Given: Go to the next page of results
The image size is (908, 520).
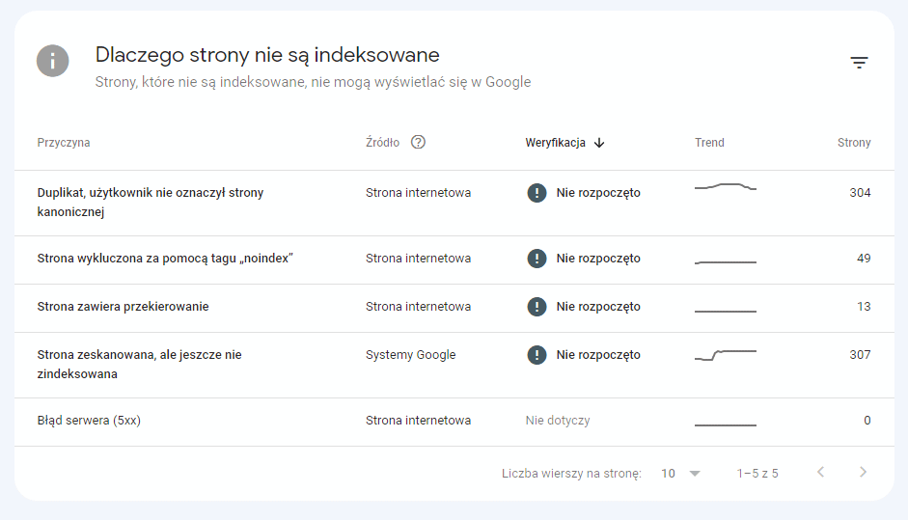Looking at the screenshot, I should pyautogui.click(x=863, y=472).
